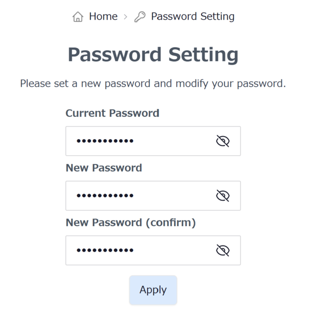This screenshot has width=311, height=315.
Task: Click the key icon in breadcrumb
Action: [139, 17]
